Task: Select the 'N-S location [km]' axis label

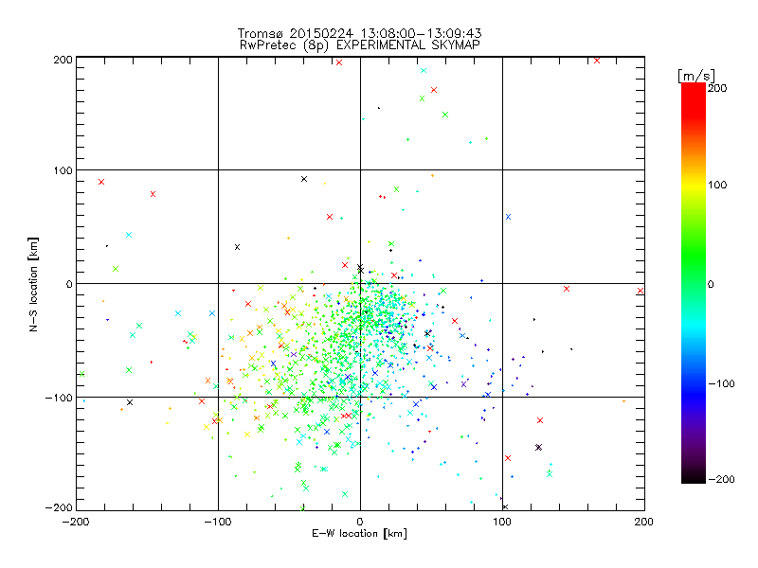Action: [33, 284]
